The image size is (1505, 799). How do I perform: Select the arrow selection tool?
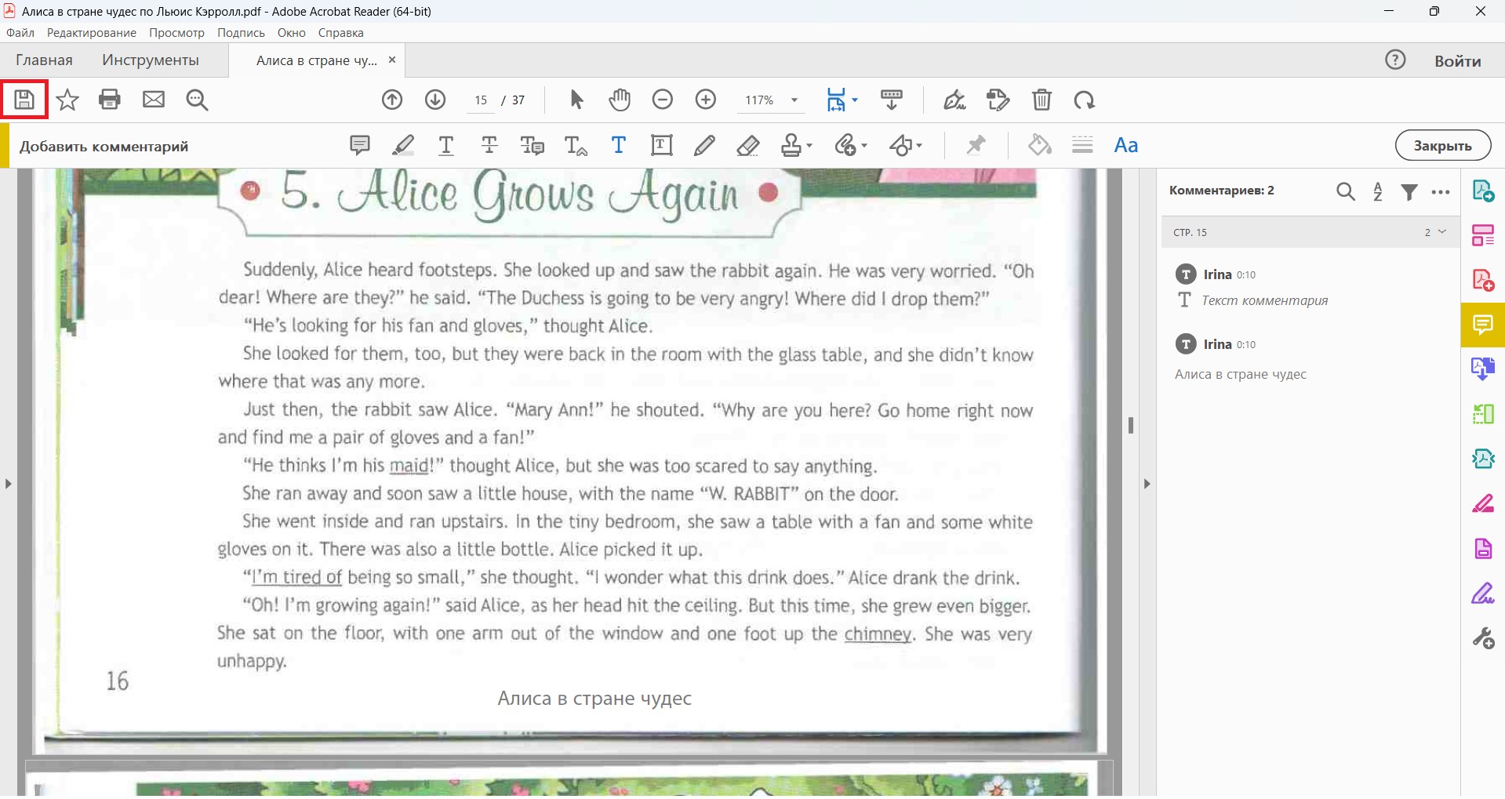pyautogui.click(x=576, y=100)
